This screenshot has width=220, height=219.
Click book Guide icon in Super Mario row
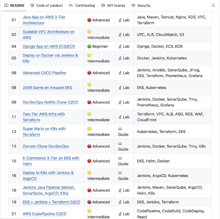point(120,129)
